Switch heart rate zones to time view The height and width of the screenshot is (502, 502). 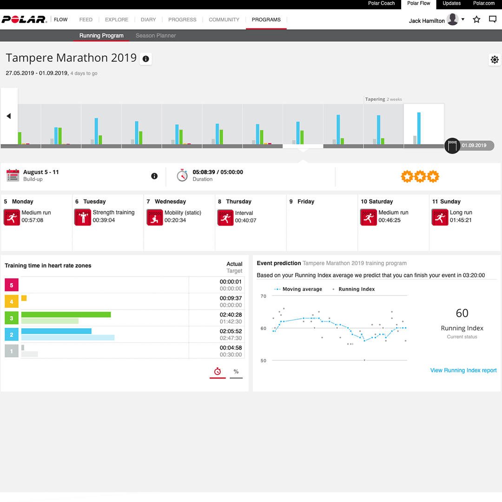pos(218,372)
